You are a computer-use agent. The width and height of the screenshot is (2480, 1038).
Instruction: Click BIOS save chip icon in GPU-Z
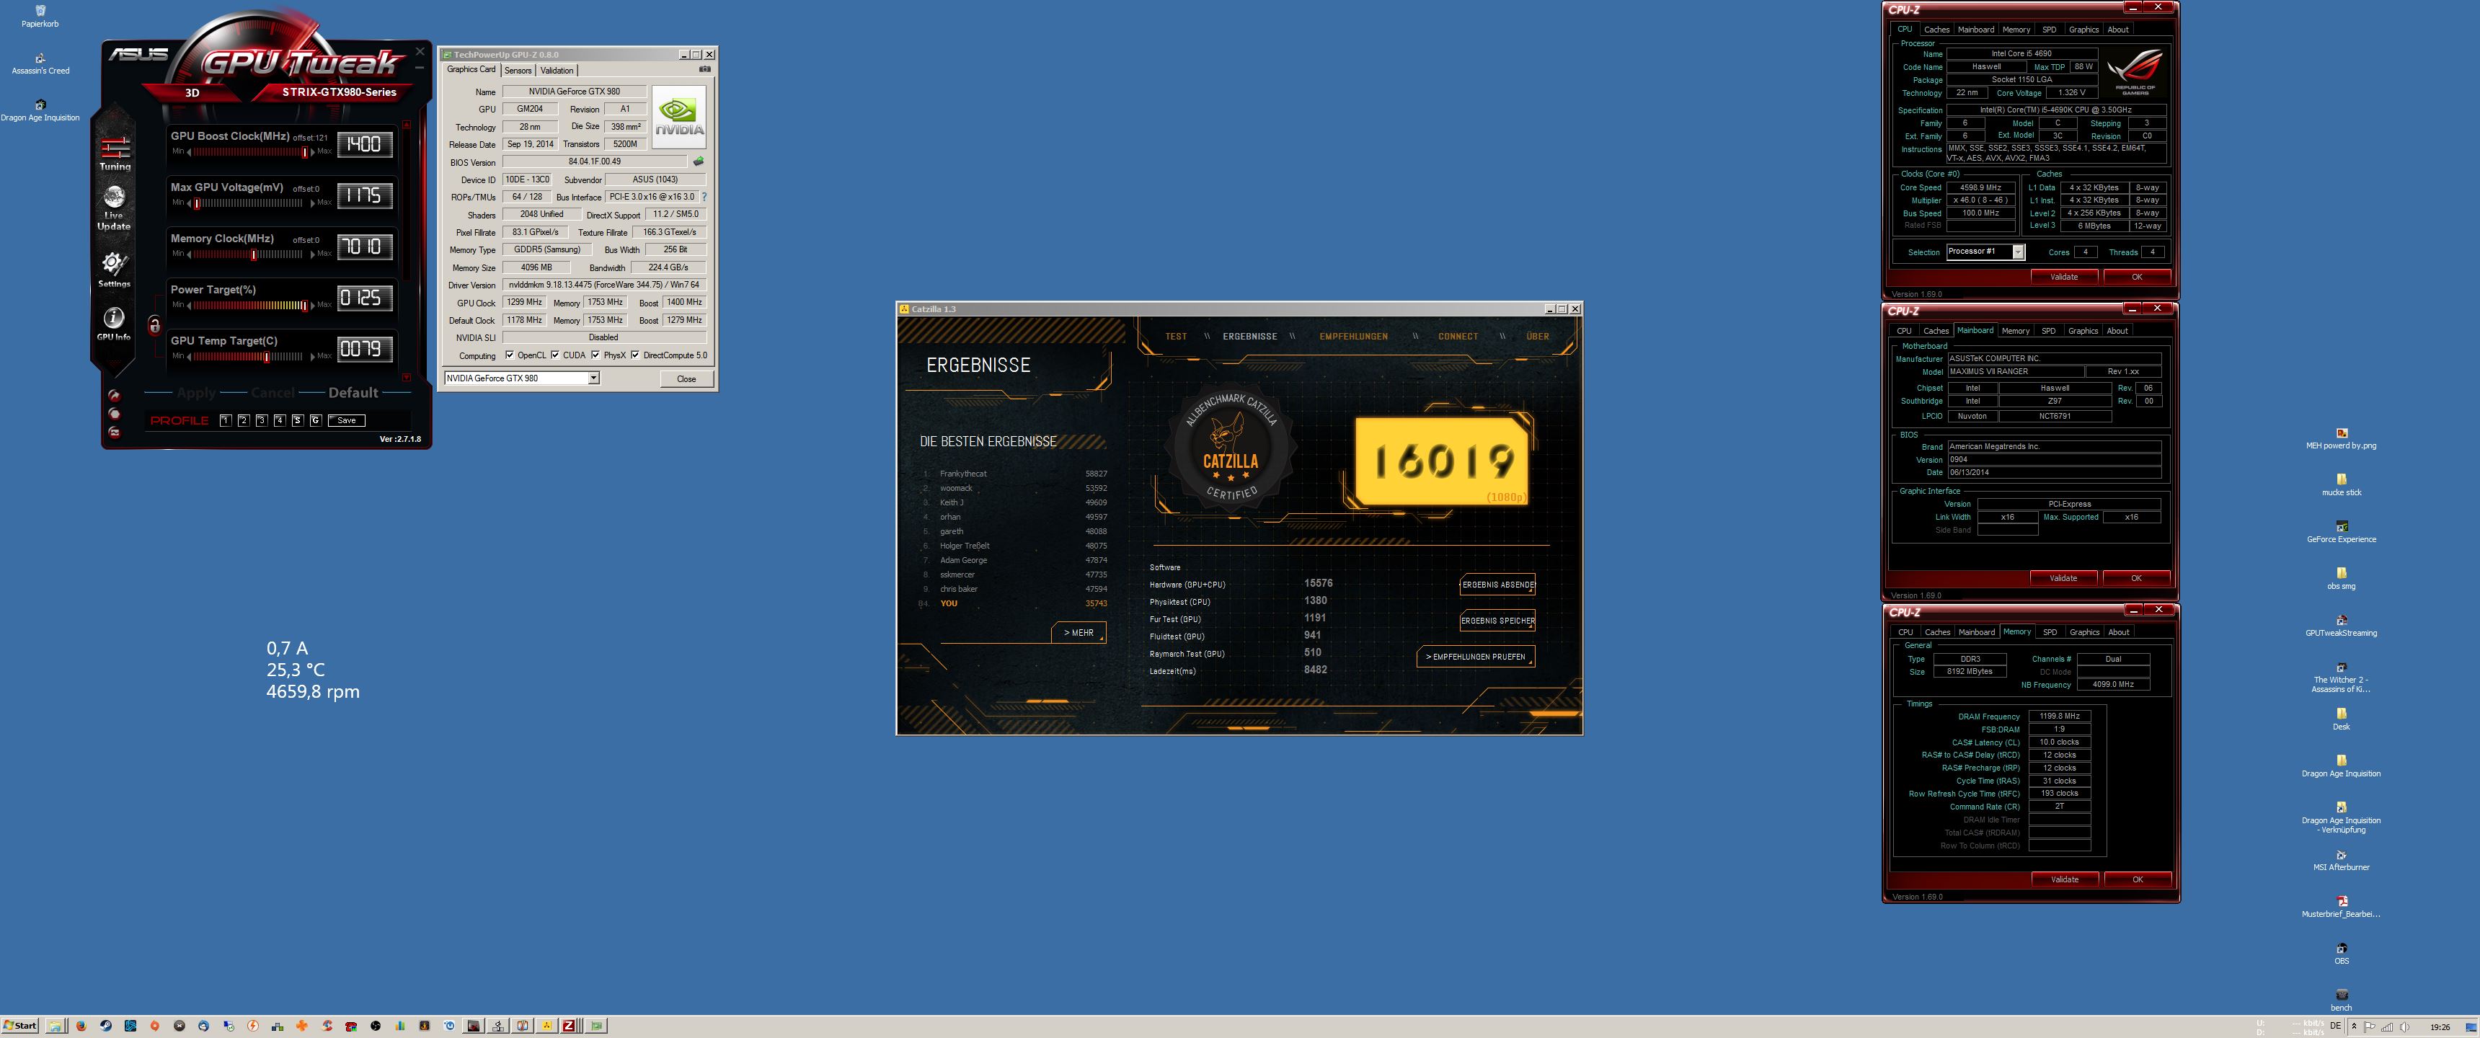[x=698, y=161]
